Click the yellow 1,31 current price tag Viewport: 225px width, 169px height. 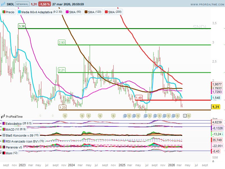pos(215,107)
